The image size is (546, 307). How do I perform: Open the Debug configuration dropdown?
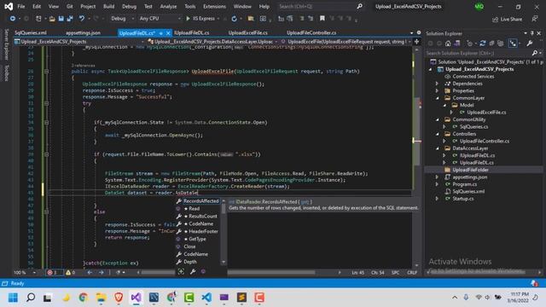(123, 19)
